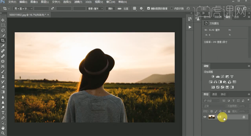Open the Adjustments panel flyout menu
Screen dimensions: 251x136
249,66
